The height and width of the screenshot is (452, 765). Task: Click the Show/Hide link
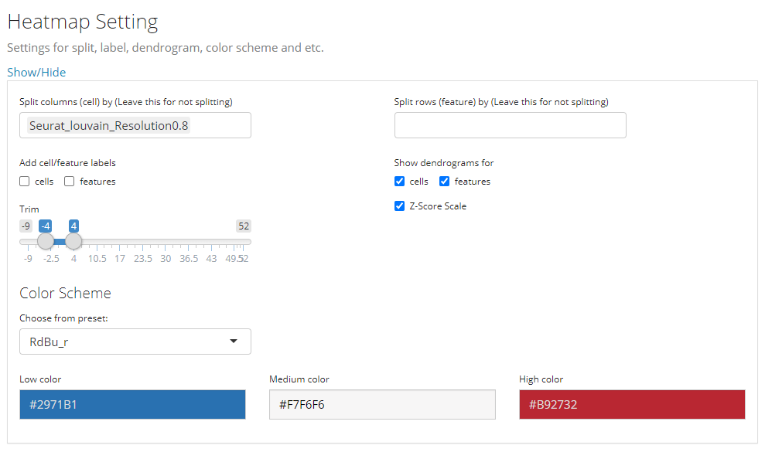36,73
